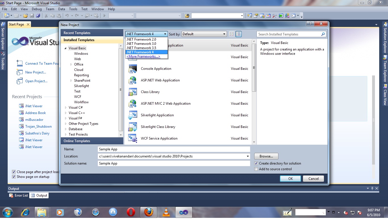
Task: Expand the Online Templates section
Action: tap(92, 141)
